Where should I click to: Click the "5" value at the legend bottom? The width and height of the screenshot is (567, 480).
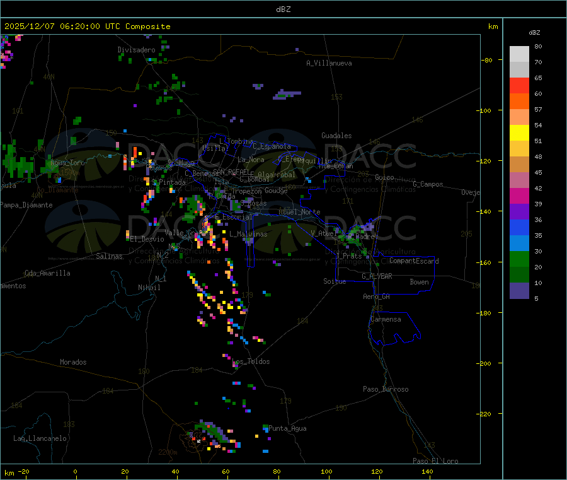[x=536, y=298]
